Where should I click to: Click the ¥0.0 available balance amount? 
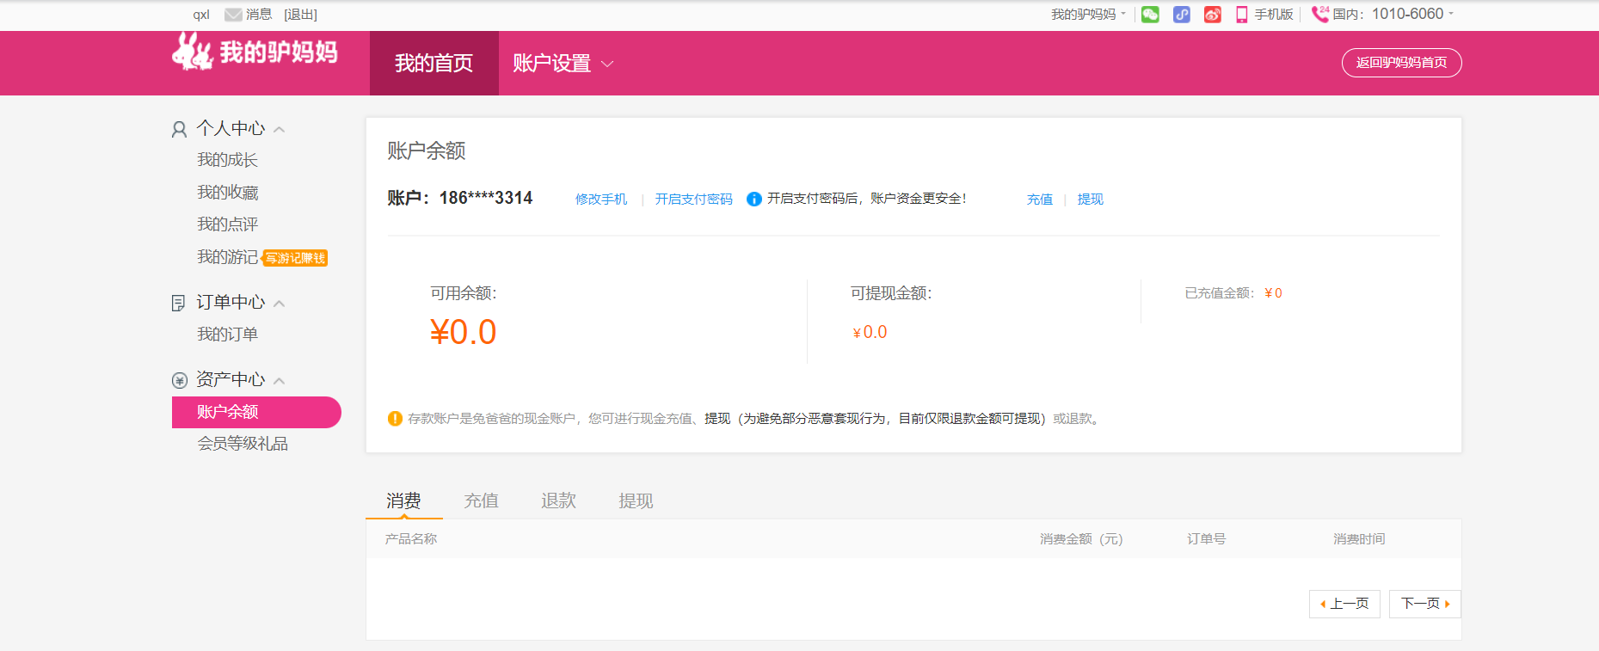tap(463, 332)
